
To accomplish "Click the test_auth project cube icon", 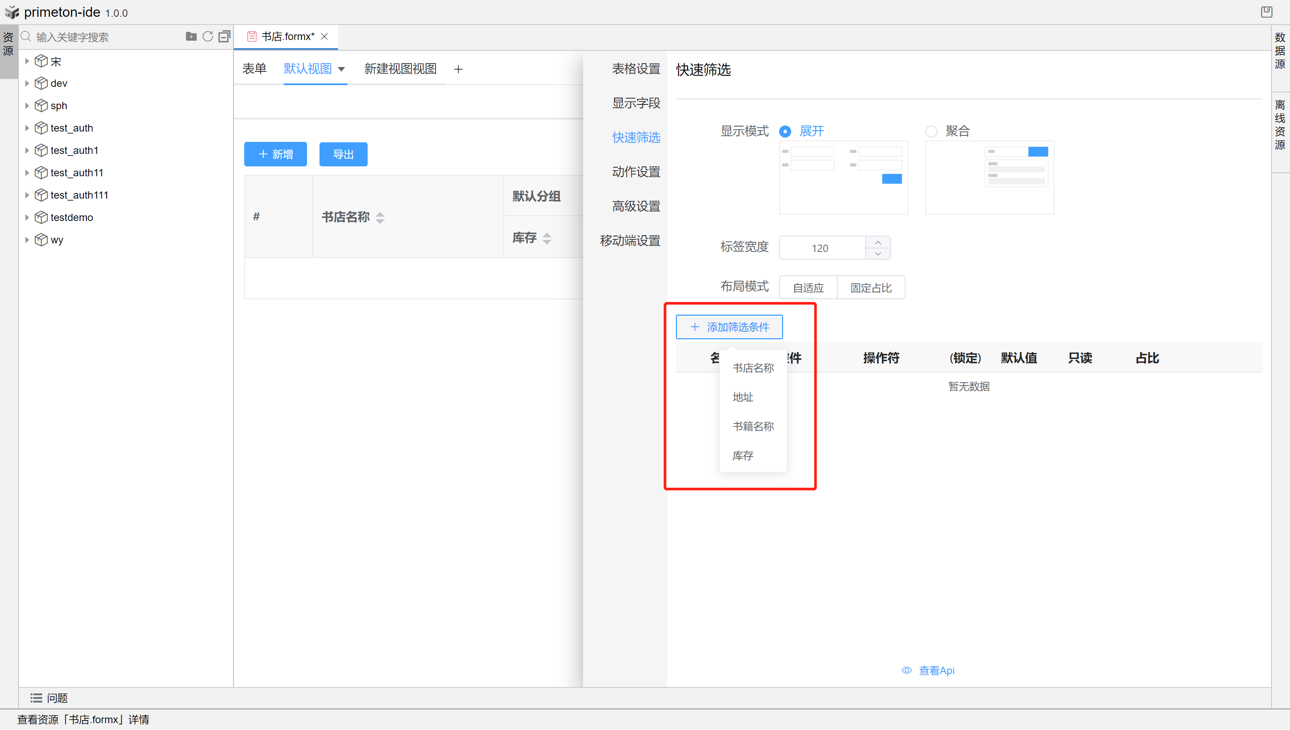I will click(x=41, y=128).
